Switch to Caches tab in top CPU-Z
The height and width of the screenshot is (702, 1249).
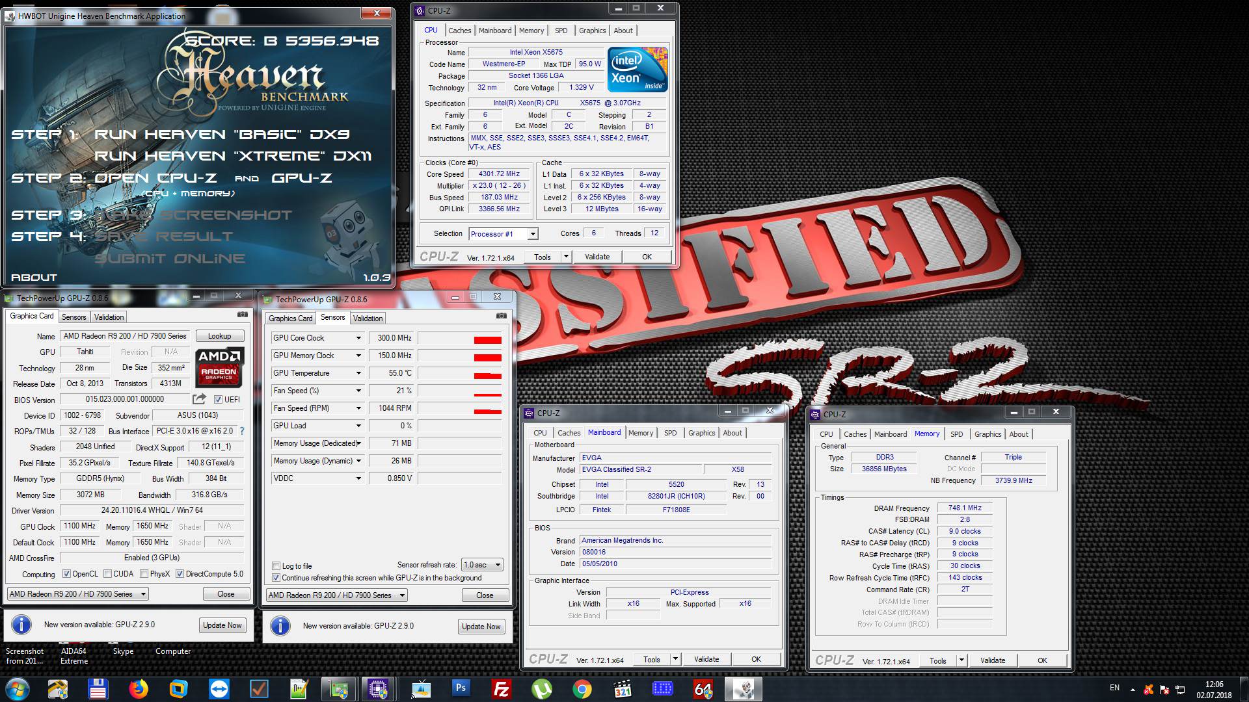459,31
